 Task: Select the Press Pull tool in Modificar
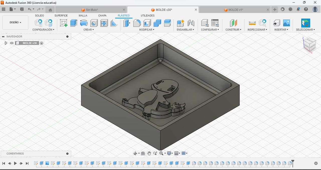[127, 23]
